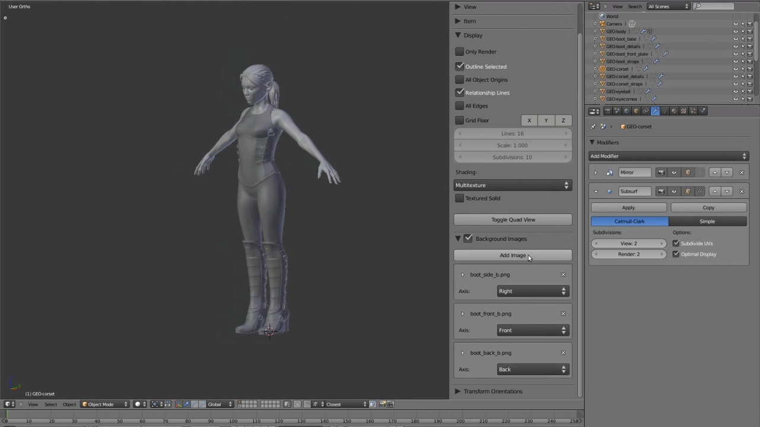Click the View 2 subdivisions slider

628,243
